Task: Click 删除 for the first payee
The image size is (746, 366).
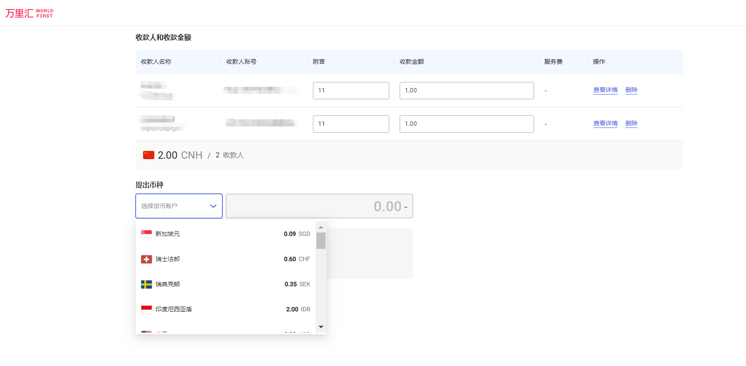Action: 631,90
